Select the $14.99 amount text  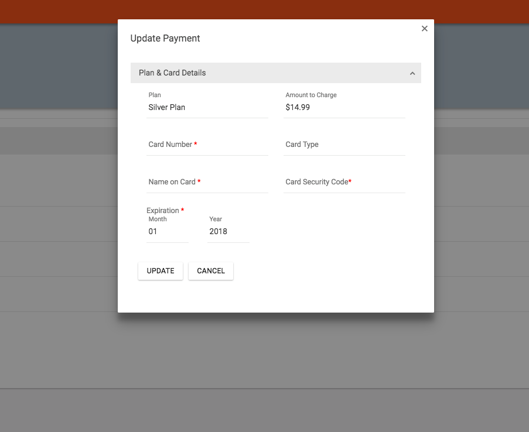297,107
